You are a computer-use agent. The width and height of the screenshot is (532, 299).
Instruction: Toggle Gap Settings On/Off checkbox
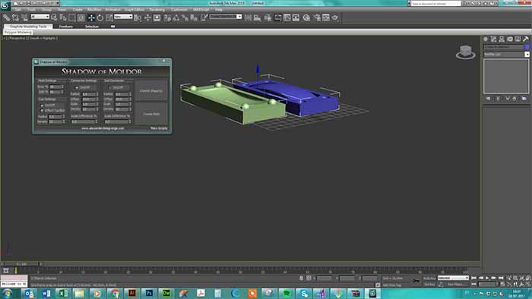[42, 105]
